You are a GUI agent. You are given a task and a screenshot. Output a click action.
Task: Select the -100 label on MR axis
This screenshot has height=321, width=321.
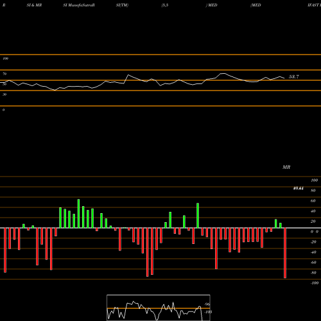tap(315, 283)
